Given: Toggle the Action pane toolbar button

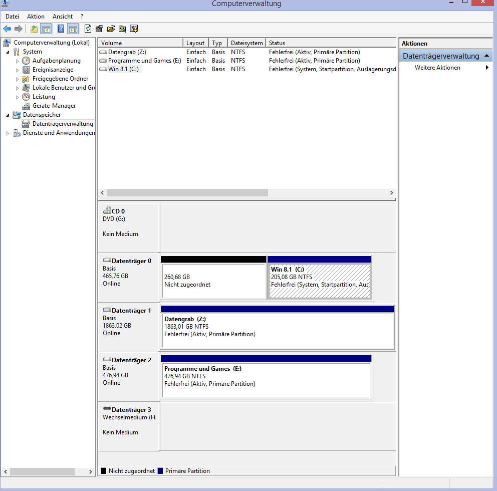Looking at the screenshot, I should pyautogui.click(x=73, y=29).
